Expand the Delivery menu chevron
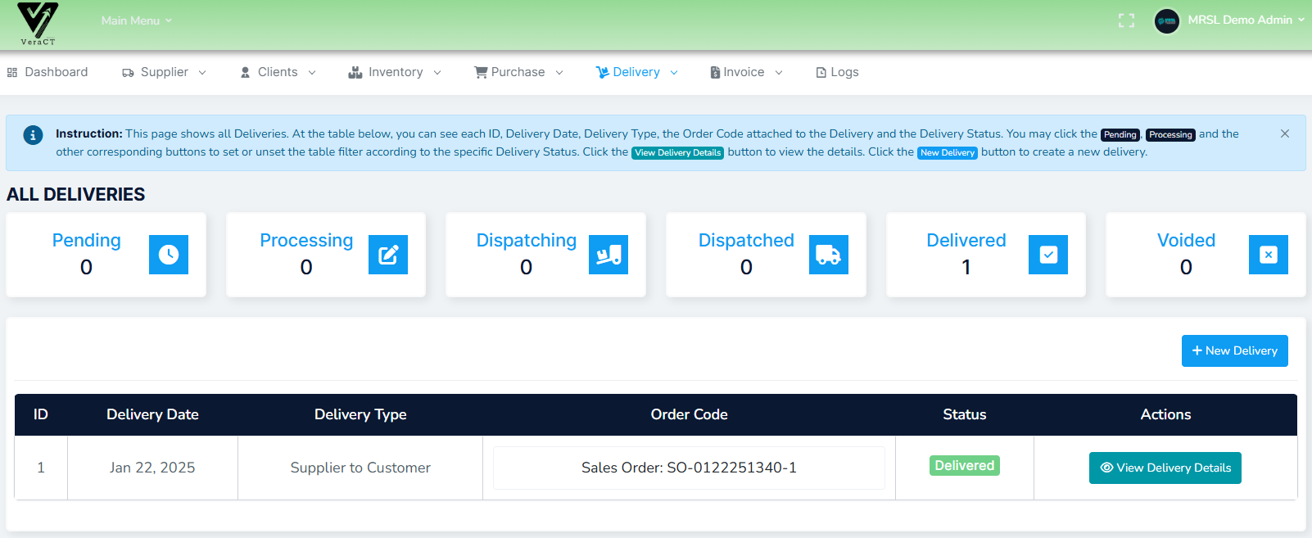 674,73
